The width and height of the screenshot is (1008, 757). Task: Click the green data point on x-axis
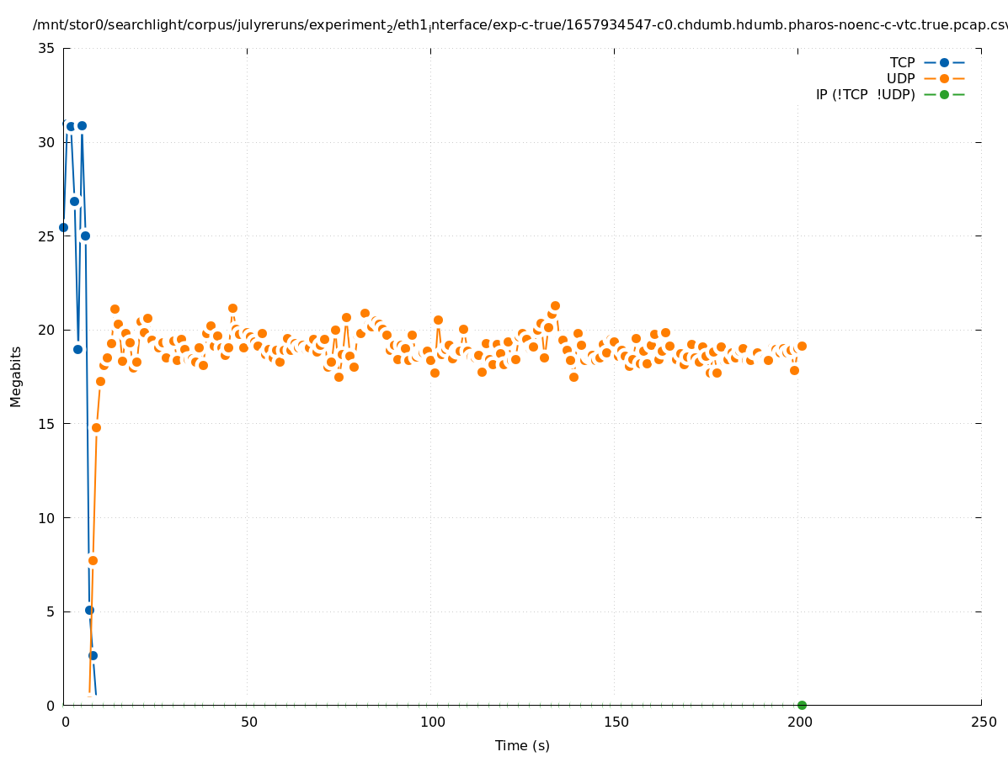[802, 705]
